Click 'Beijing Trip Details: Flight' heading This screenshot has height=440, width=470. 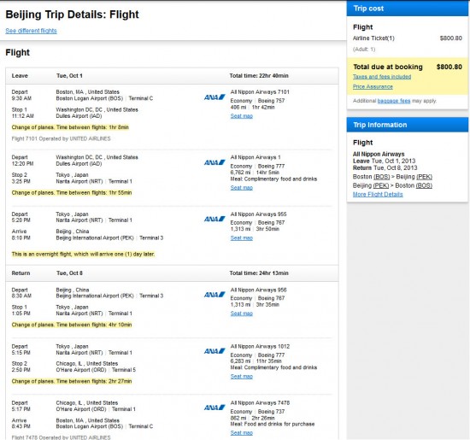coord(72,15)
